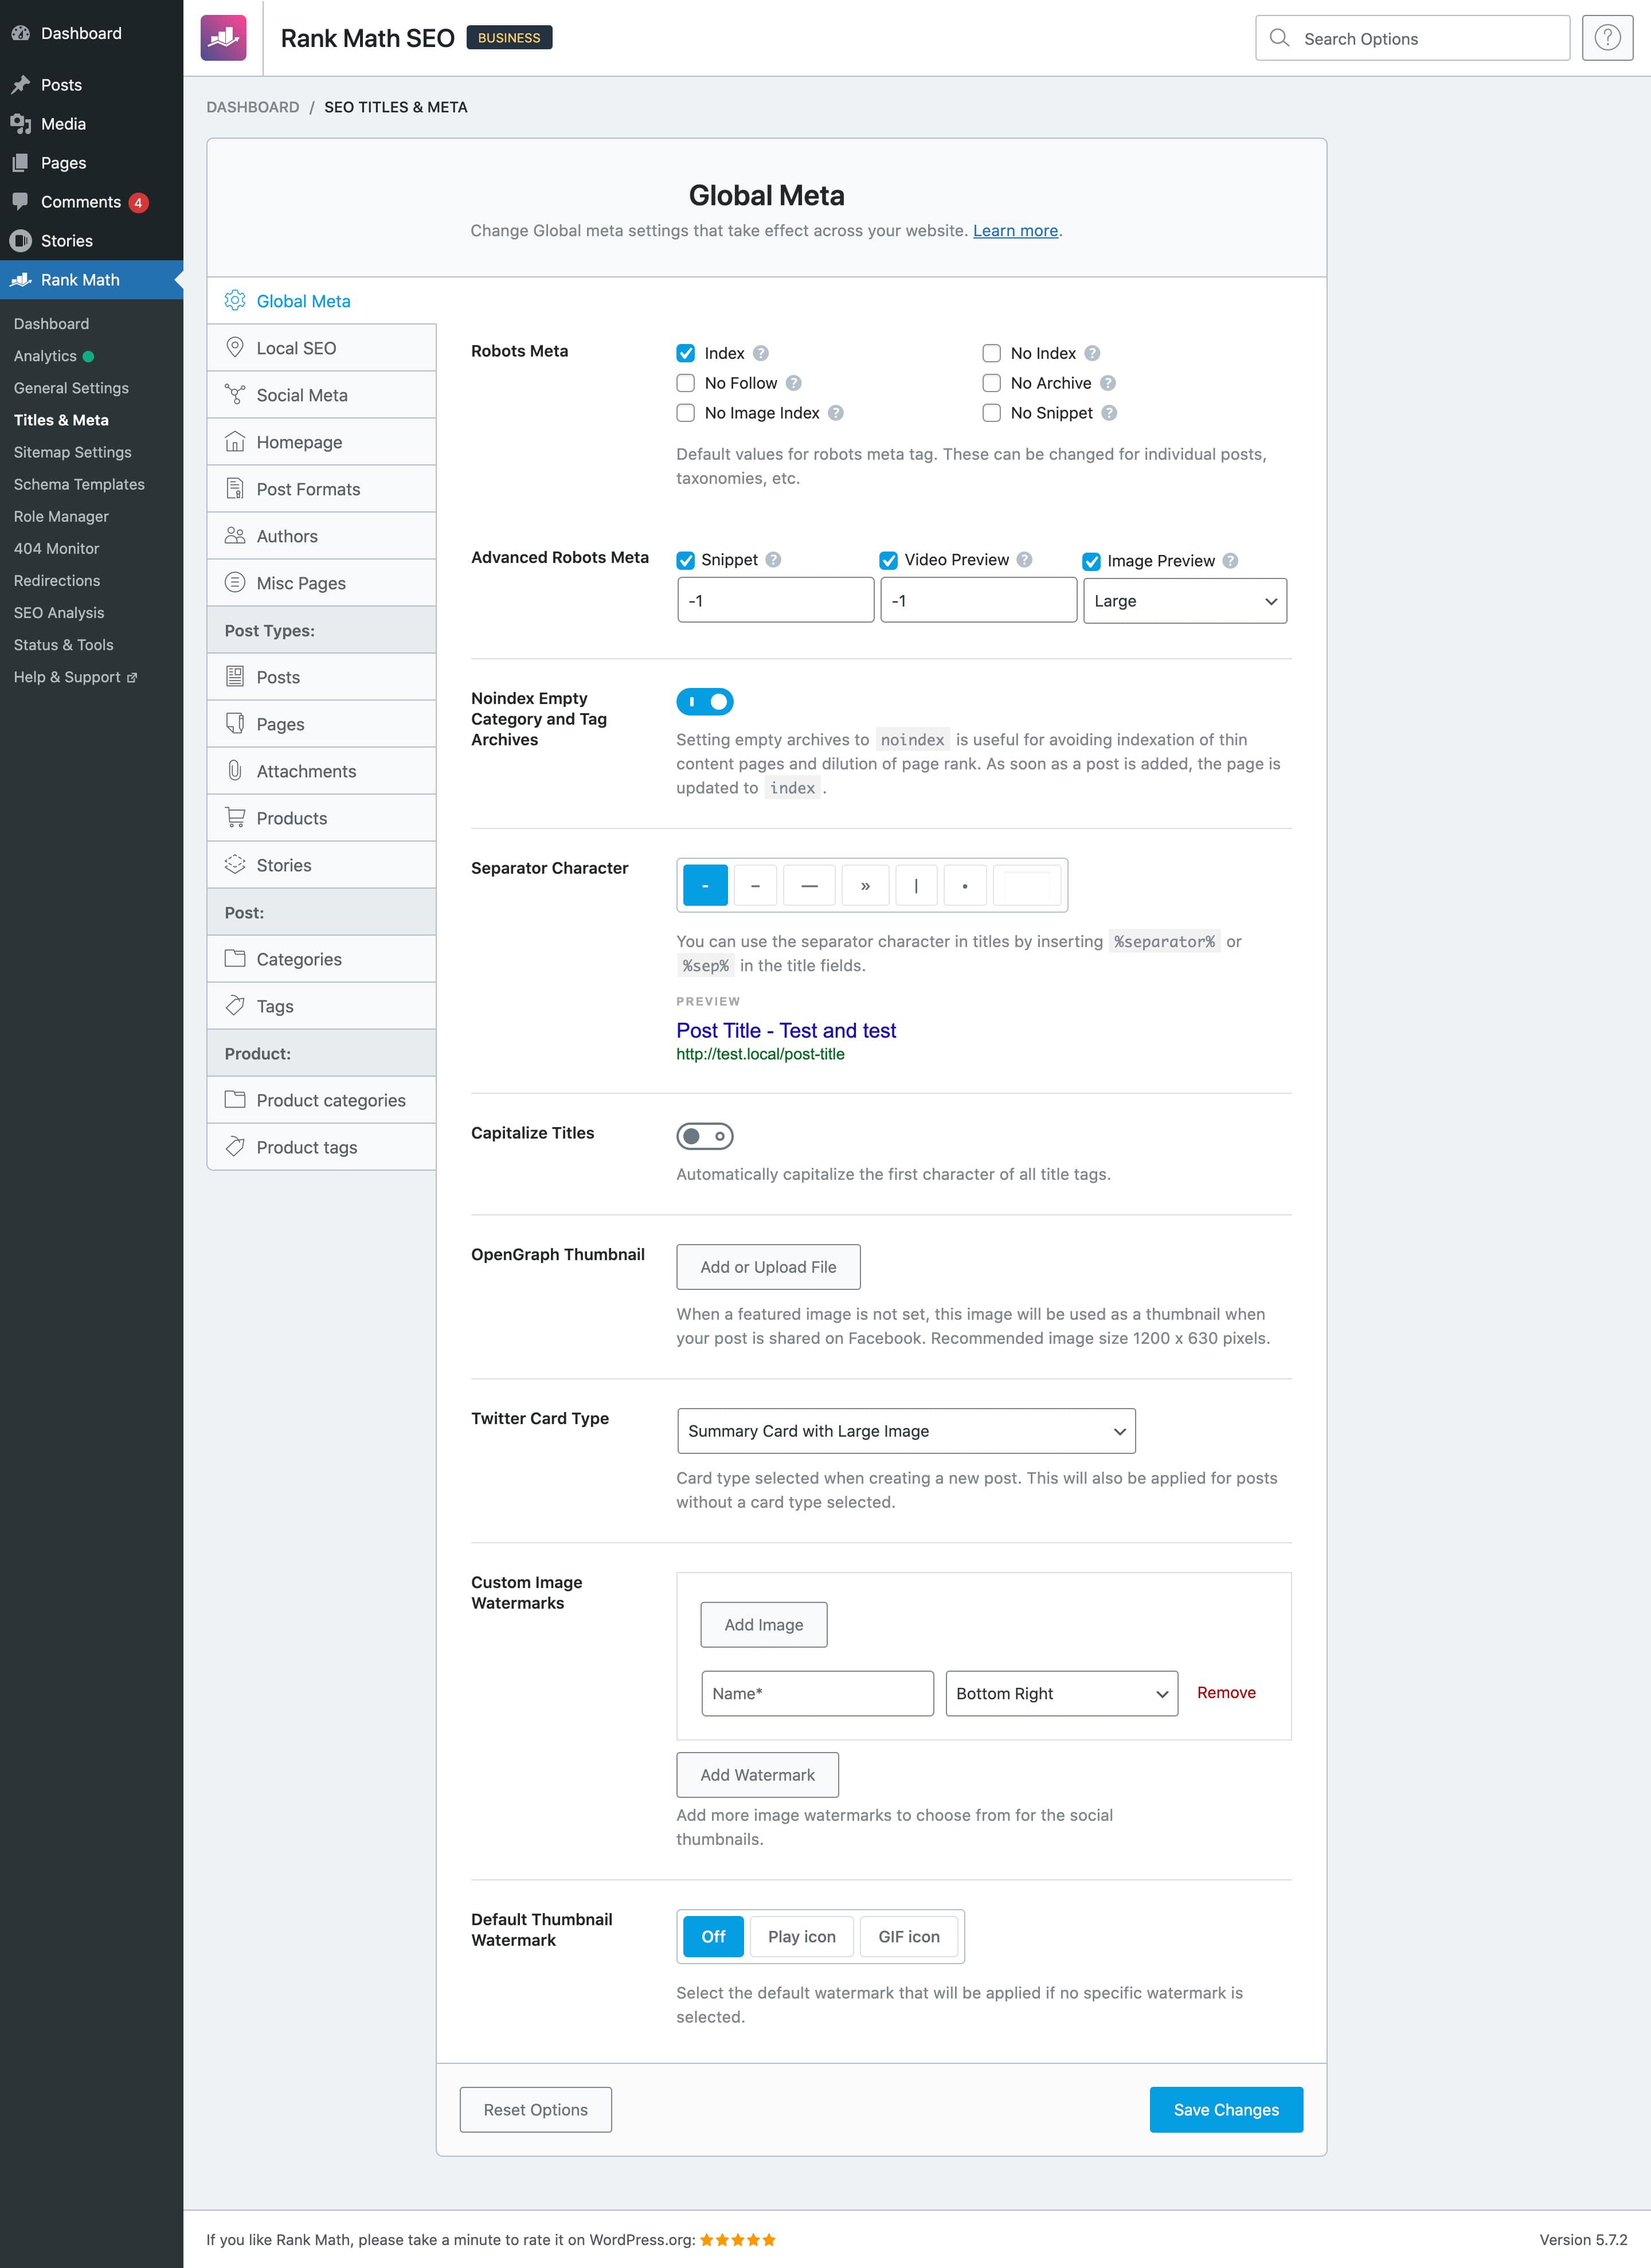Click the Local SEO pin icon

pos(235,347)
